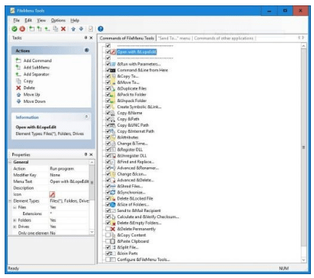Toggle the Join Parts checkbox

coord(108,253)
